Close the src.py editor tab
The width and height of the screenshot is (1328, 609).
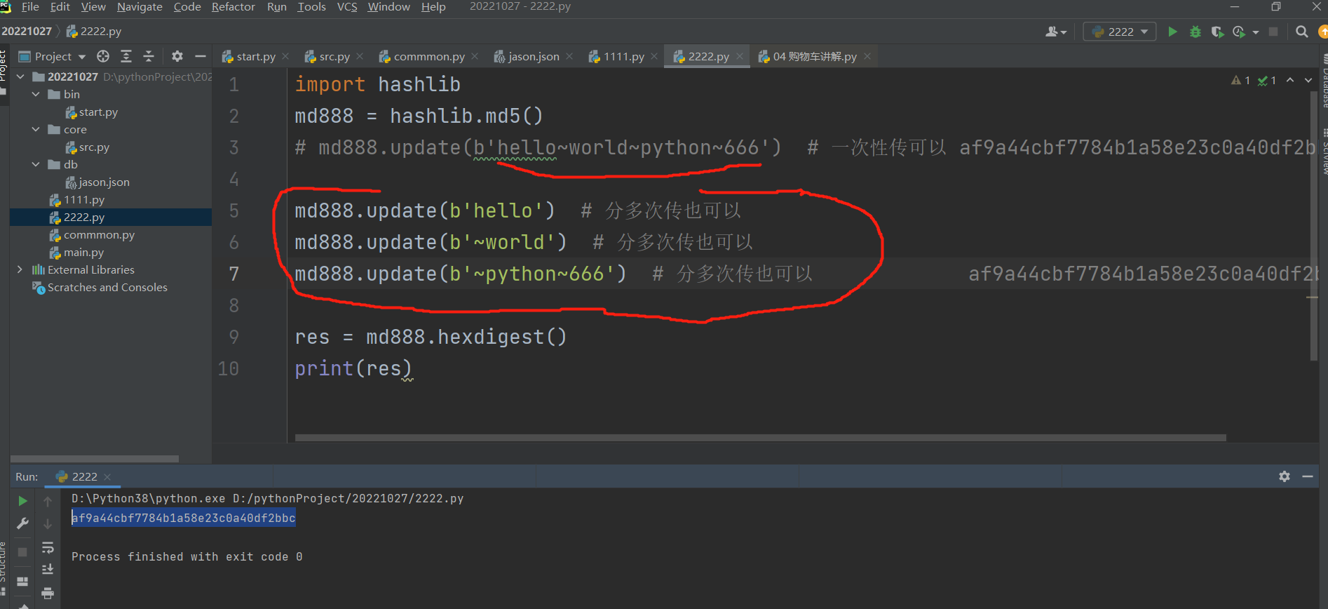coord(360,56)
